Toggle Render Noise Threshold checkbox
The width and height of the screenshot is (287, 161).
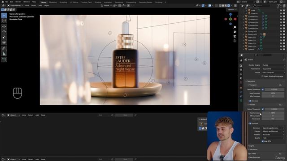tap(263, 109)
